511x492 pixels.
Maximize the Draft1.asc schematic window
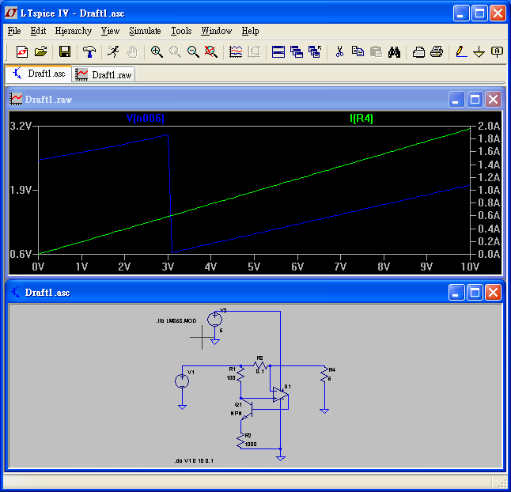tap(475, 292)
